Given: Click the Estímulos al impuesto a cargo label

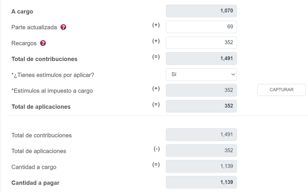Looking at the screenshot, I should pyautogui.click(x=52, y=91).
